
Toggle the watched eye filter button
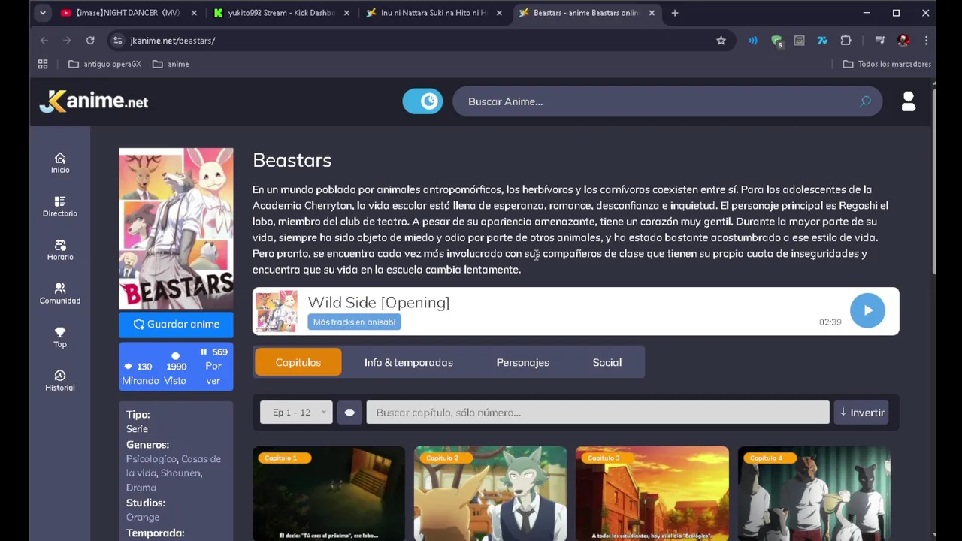pos(349,413)
